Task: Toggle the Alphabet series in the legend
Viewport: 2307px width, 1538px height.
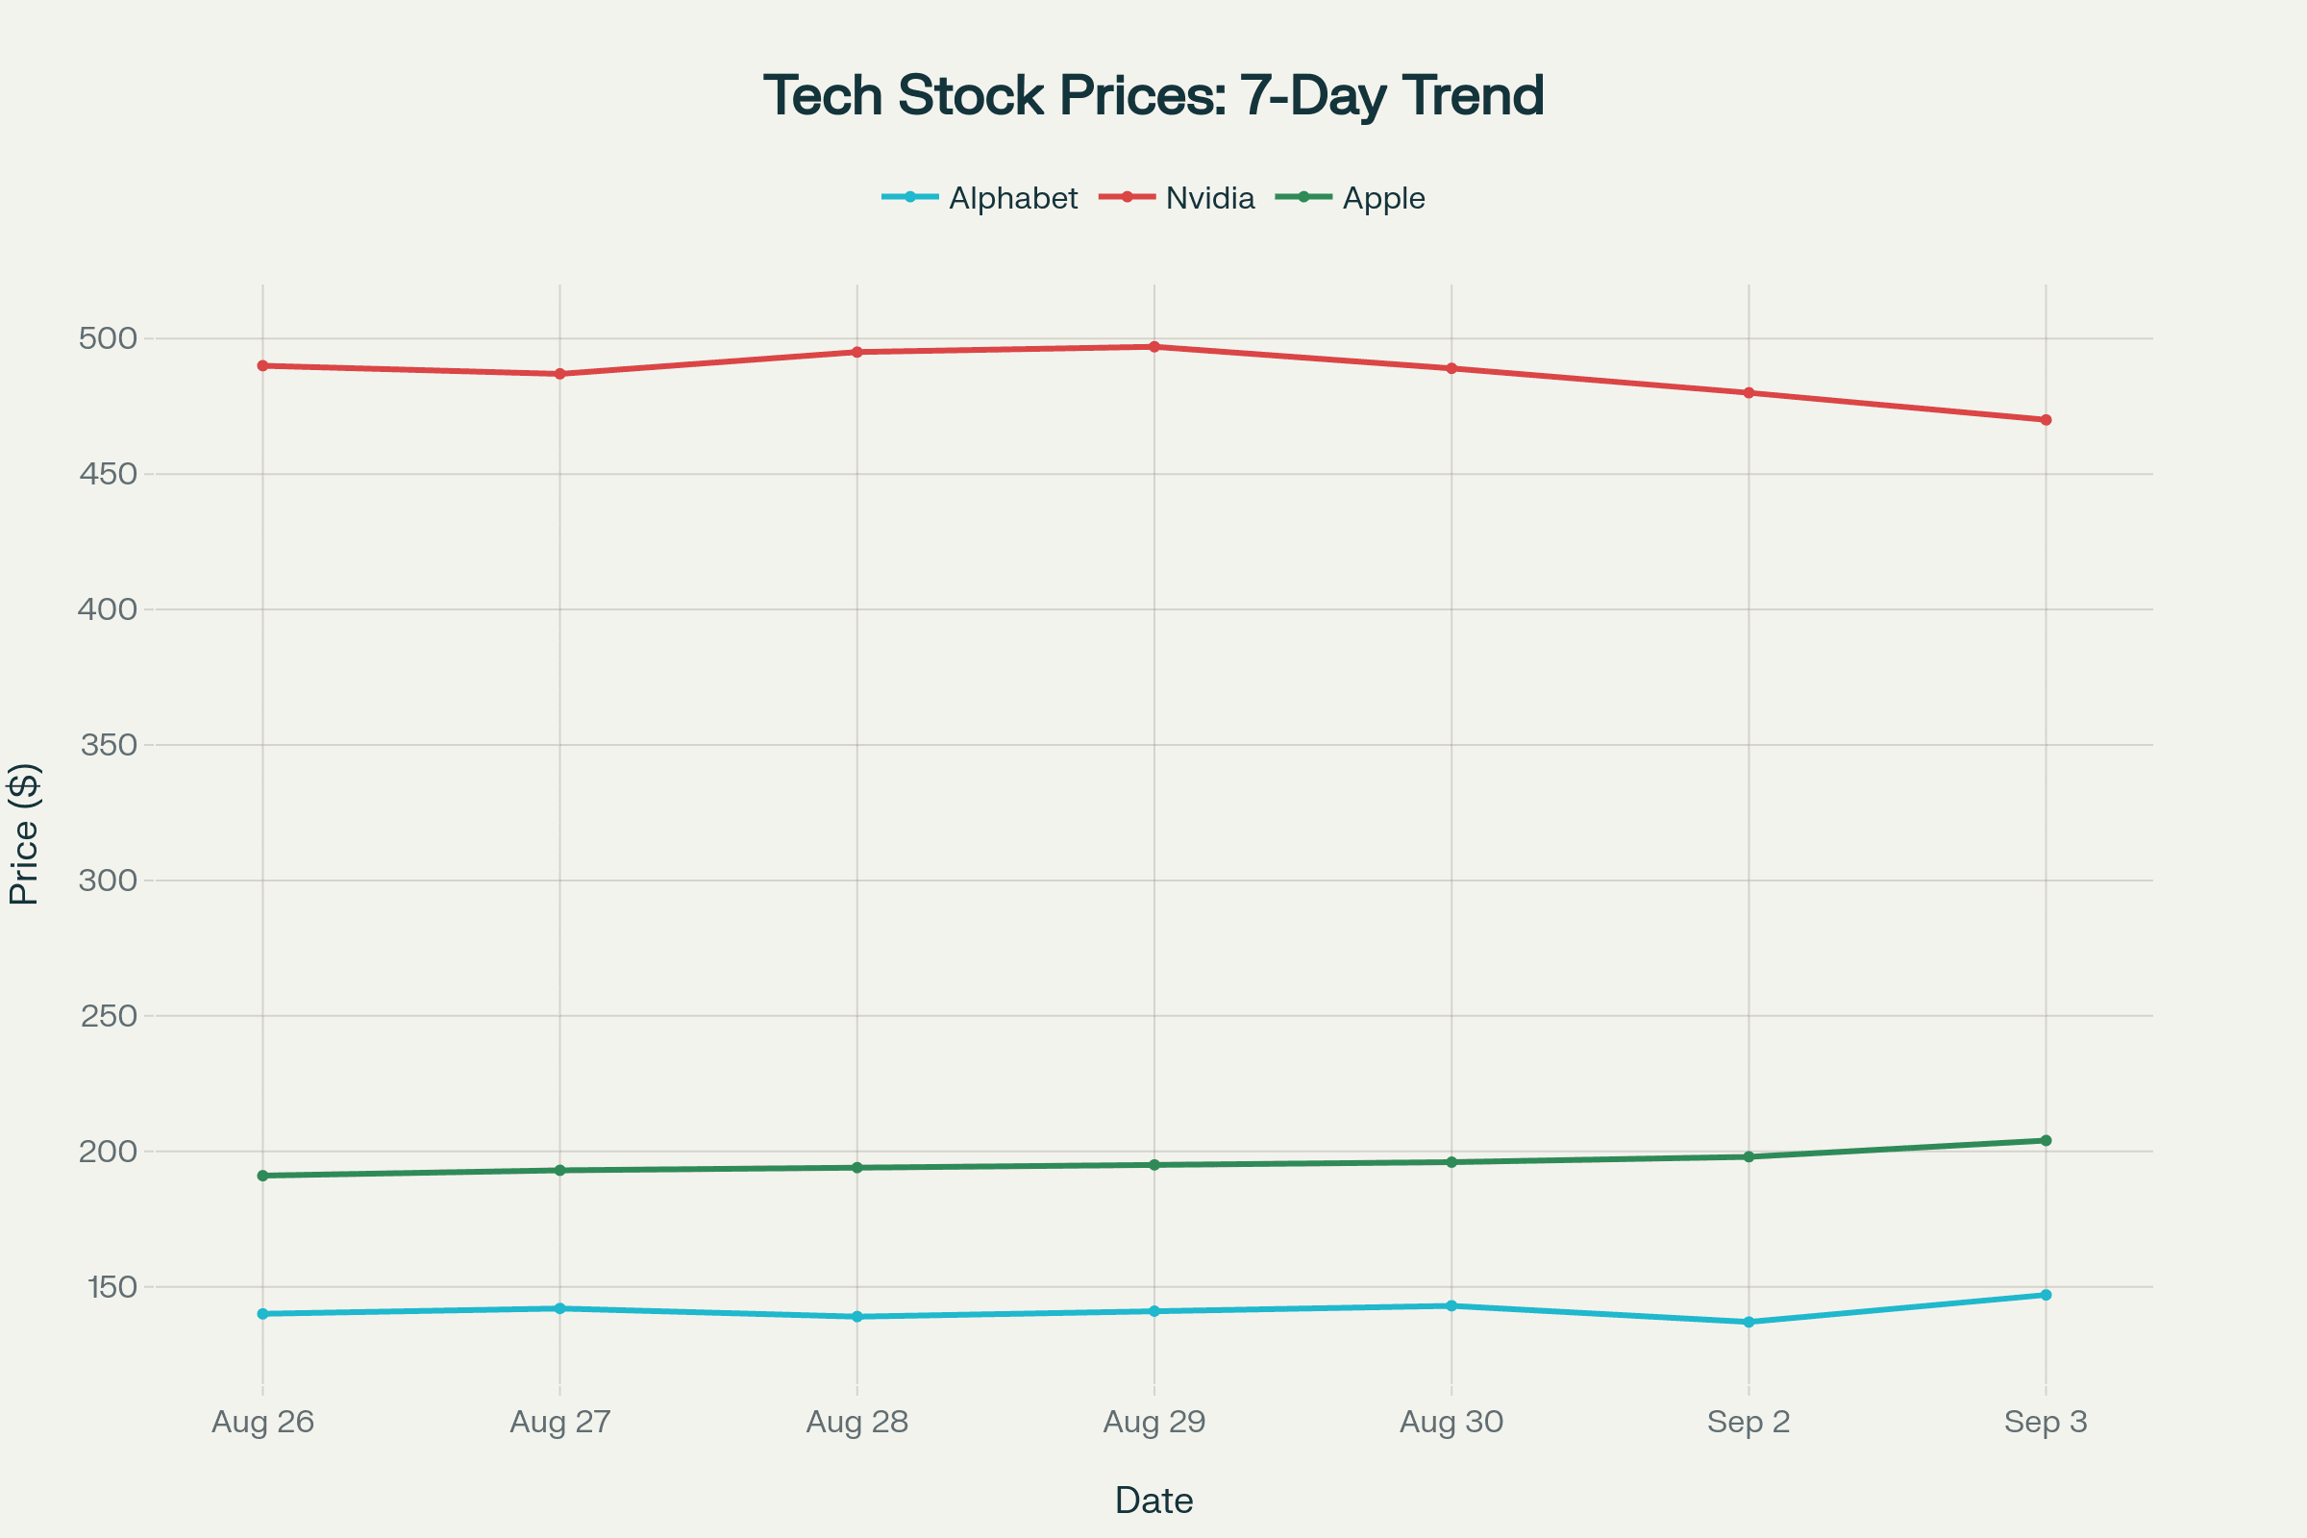Action: click(x=1012, y=198)
